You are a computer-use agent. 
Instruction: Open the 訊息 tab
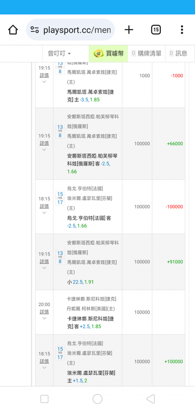click(180, 54)
